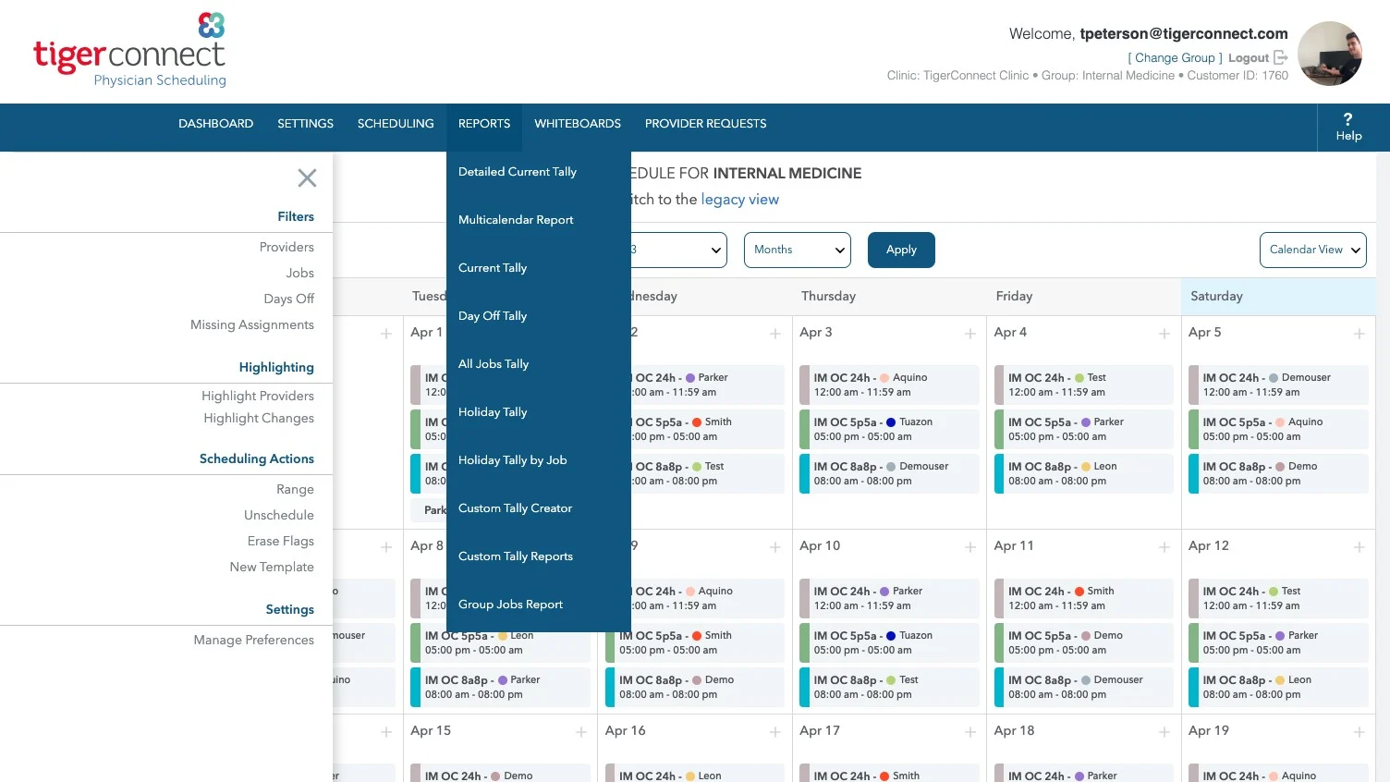Open the Calendar View dropdown
This screenshot has width=1390, height=782.
[x=1313, y=250]
